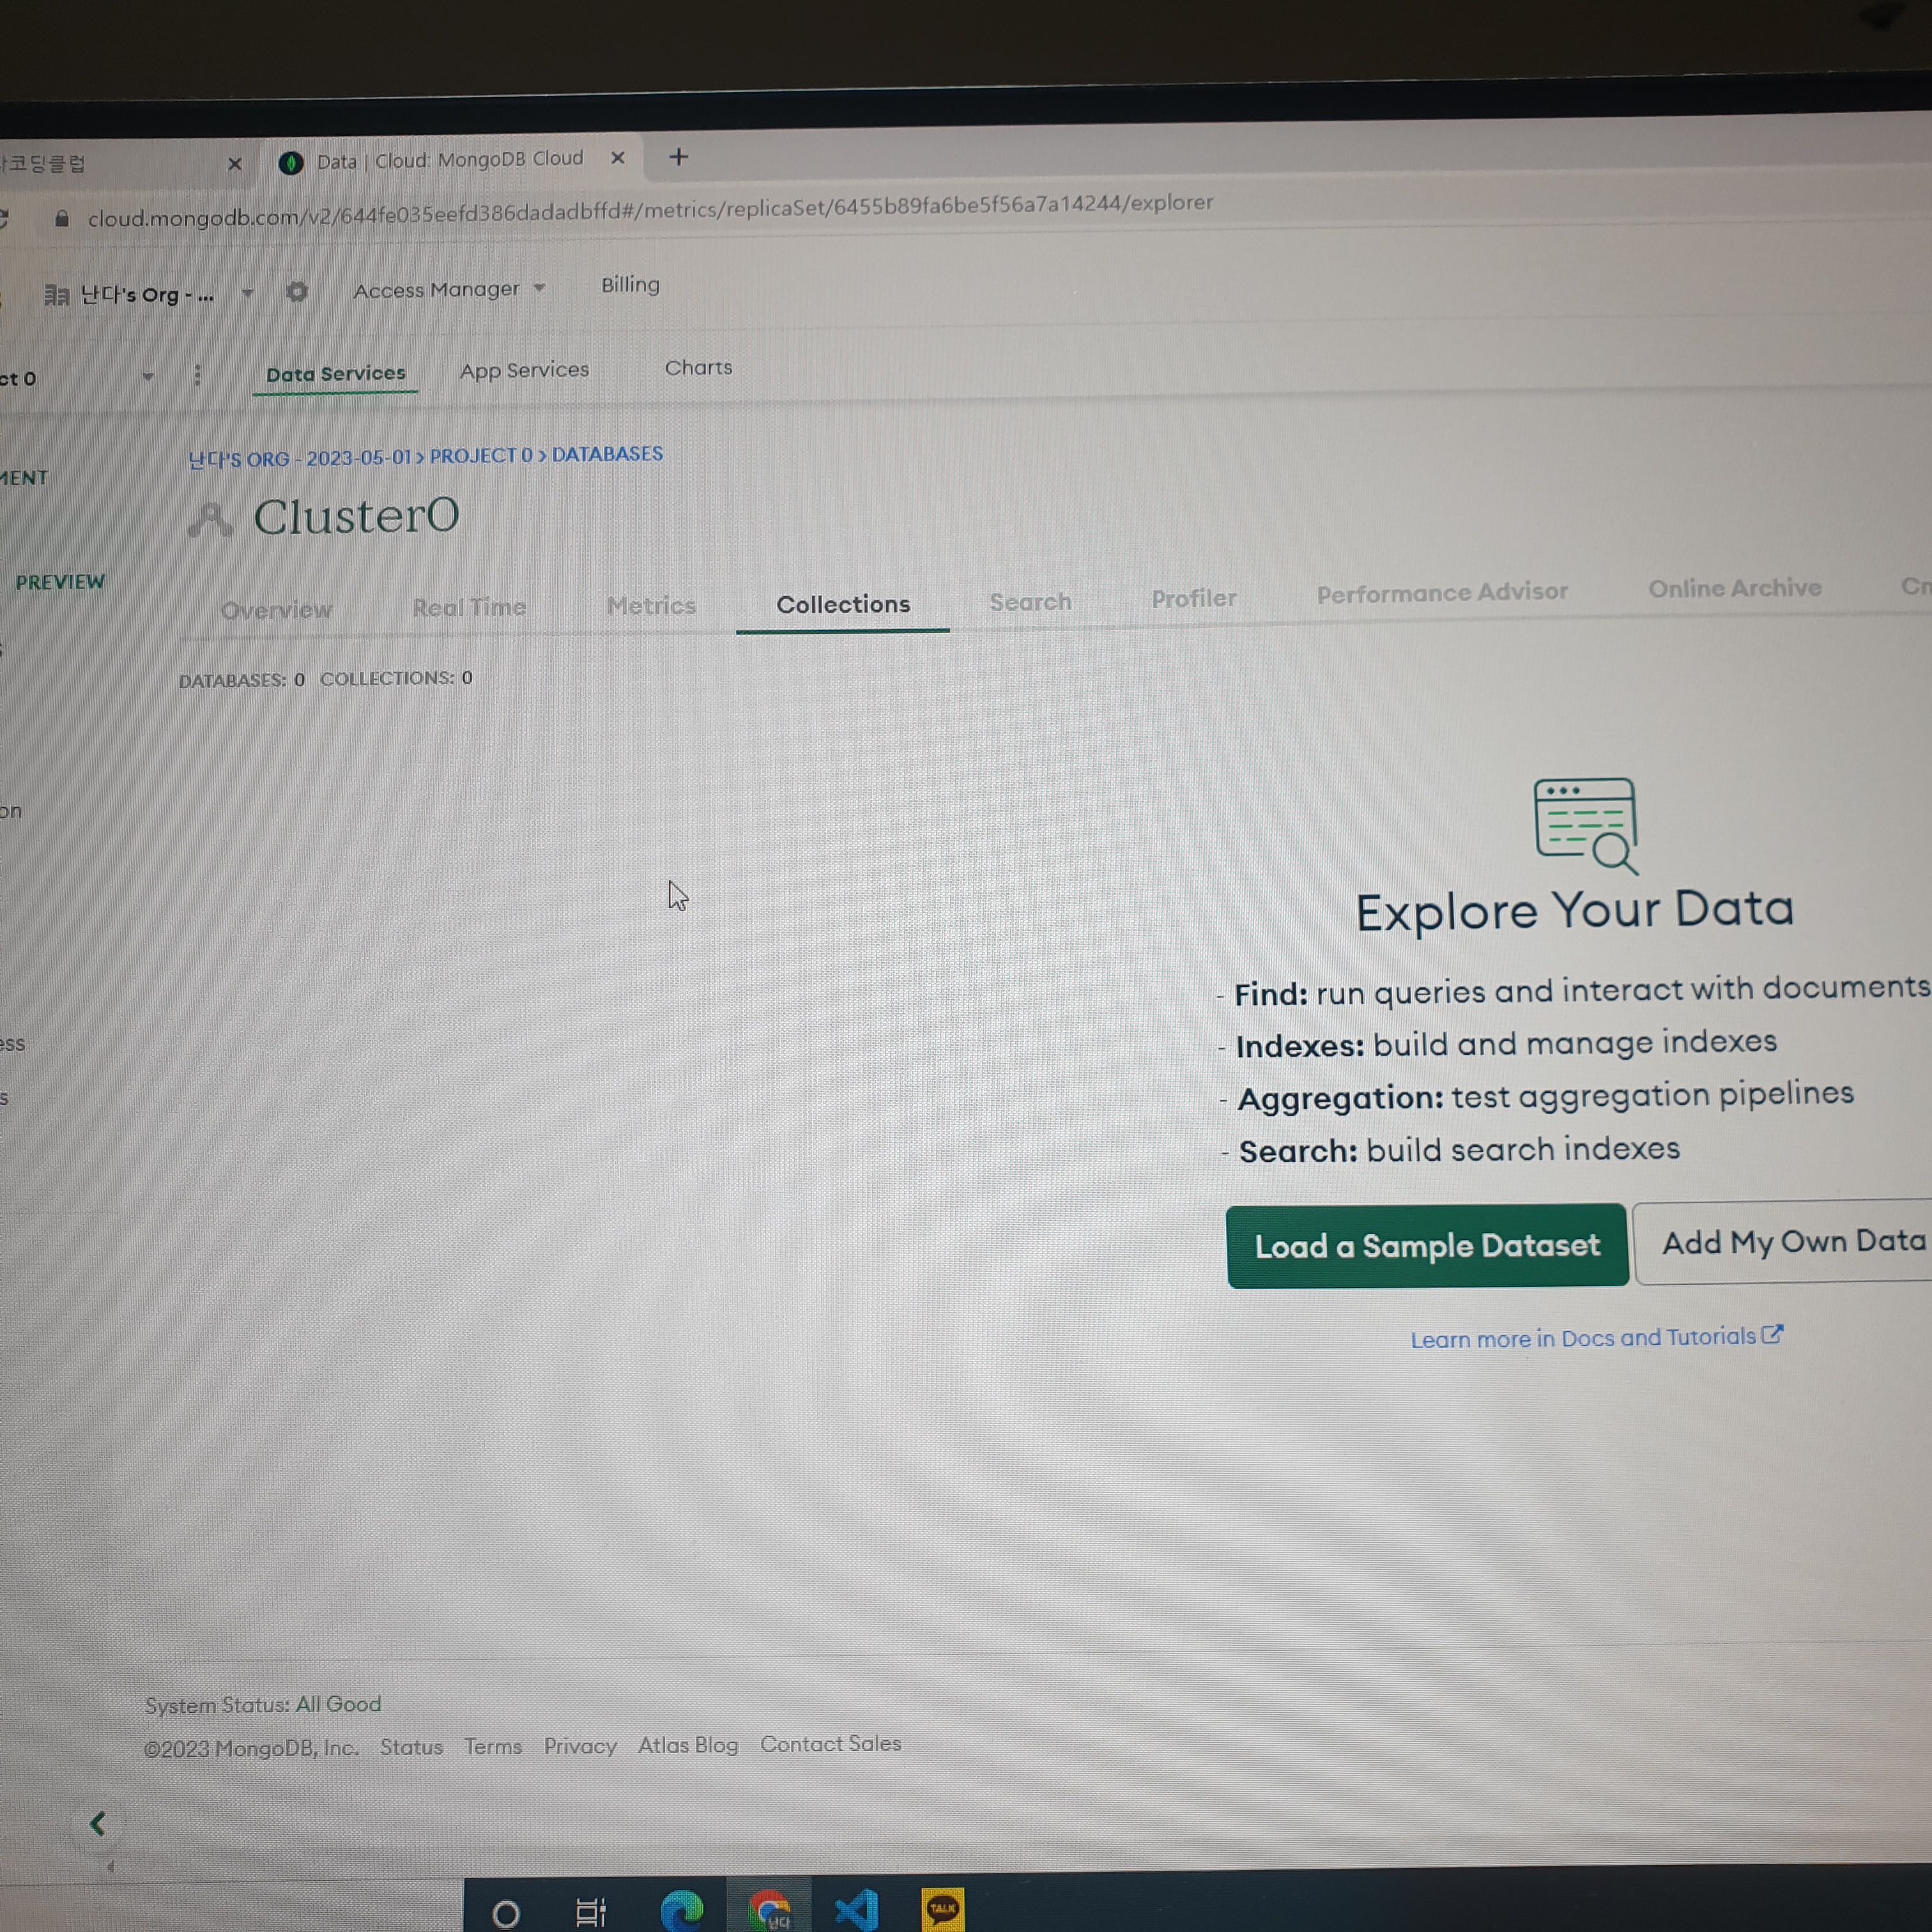1932x1932 pixels.
Task: Click the browser address bar URL
Action: (x=650, y=211)
